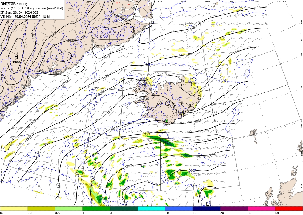Click the pink 30 mm legend swatch

point(262,208)
